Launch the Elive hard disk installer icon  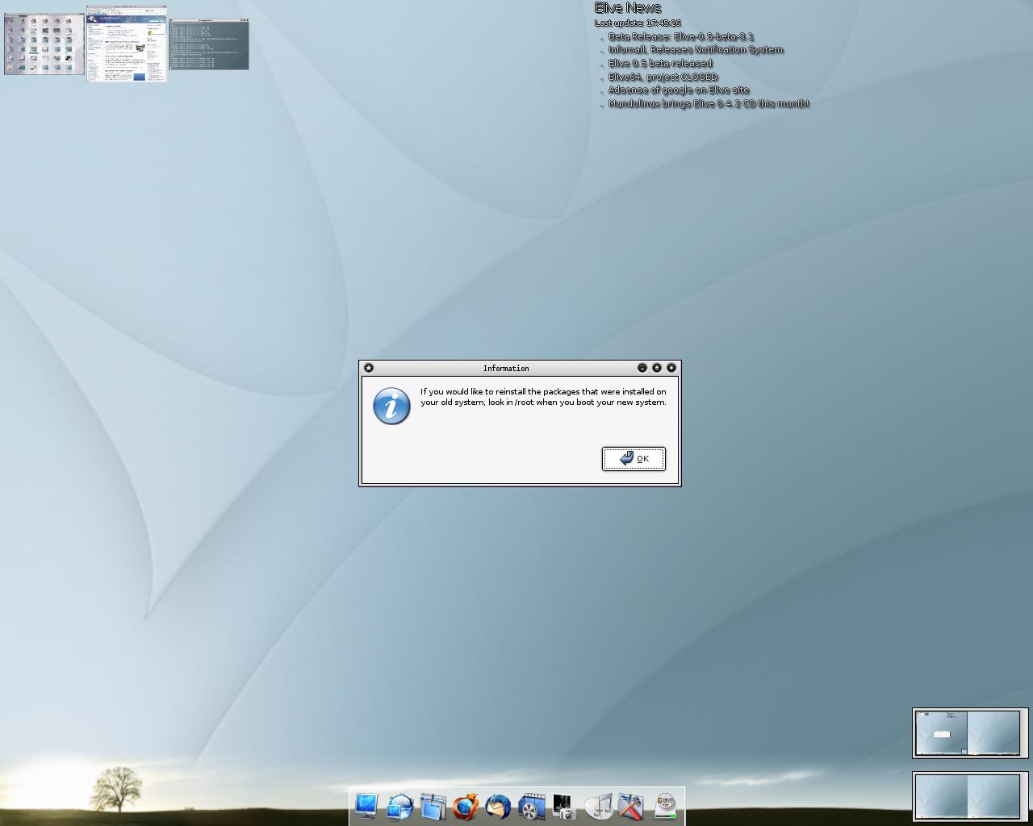pos(665,806)
